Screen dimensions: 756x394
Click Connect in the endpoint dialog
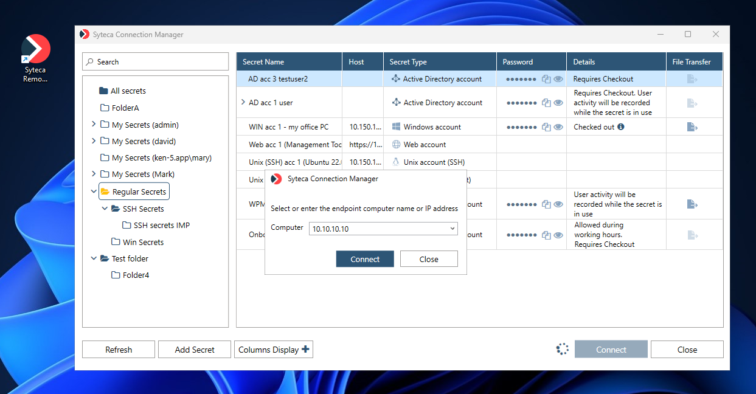(x=365, y=259)
